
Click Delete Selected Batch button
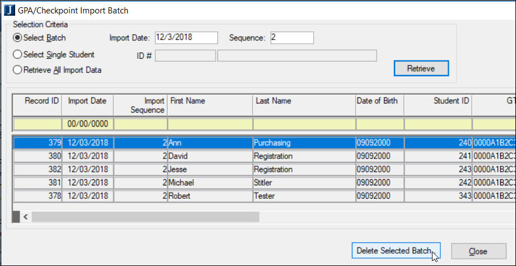pos(396,251)
